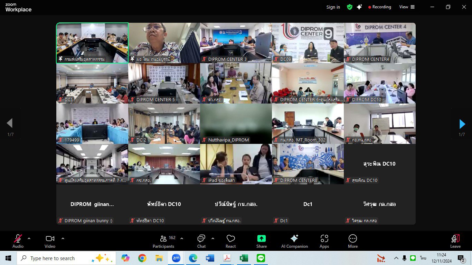Expand video options chevron

(63, 238)
